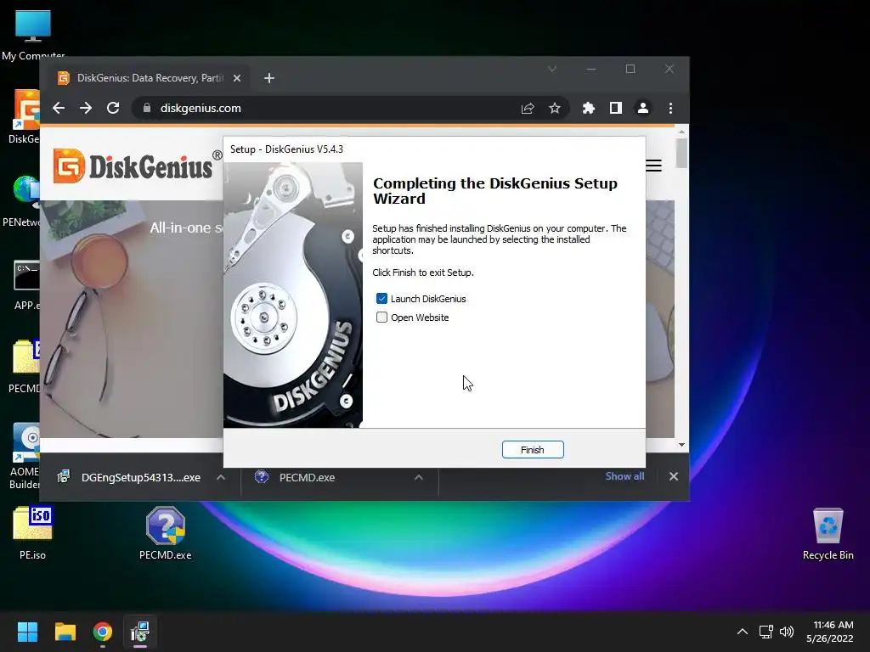The height and width of the screenshot is (652, 870).
Task: Click scrollbar down arrow in Chrome
Action: tap(682, 445)
